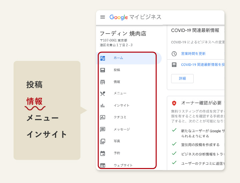Click the checkmark beside ユーザーのクチコミに返信
Viewport: 240px width, 183px height.
pos(174,163)
